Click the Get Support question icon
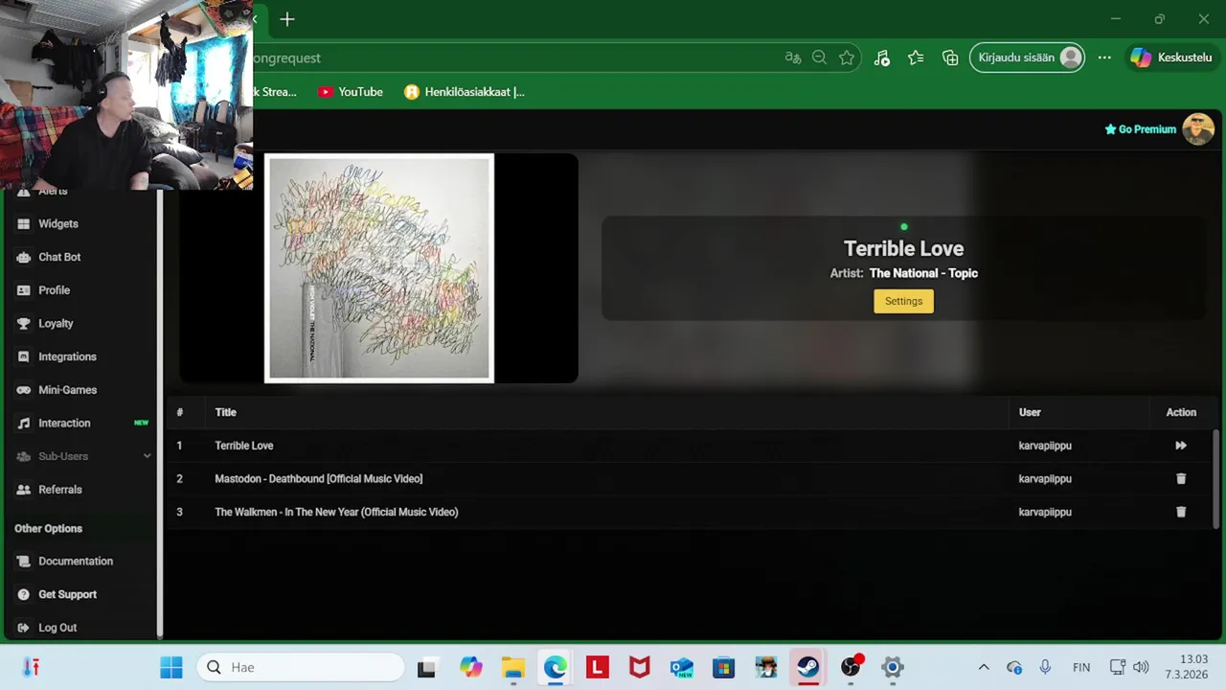The width and height of the screenshot is (1226, 690). (x=24, y=594)
